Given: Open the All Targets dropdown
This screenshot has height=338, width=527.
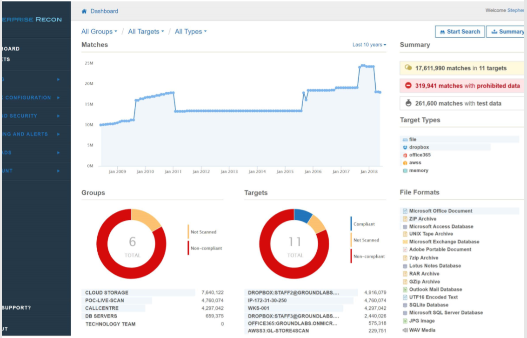Looking at the screenshot, I should point(146,32).
